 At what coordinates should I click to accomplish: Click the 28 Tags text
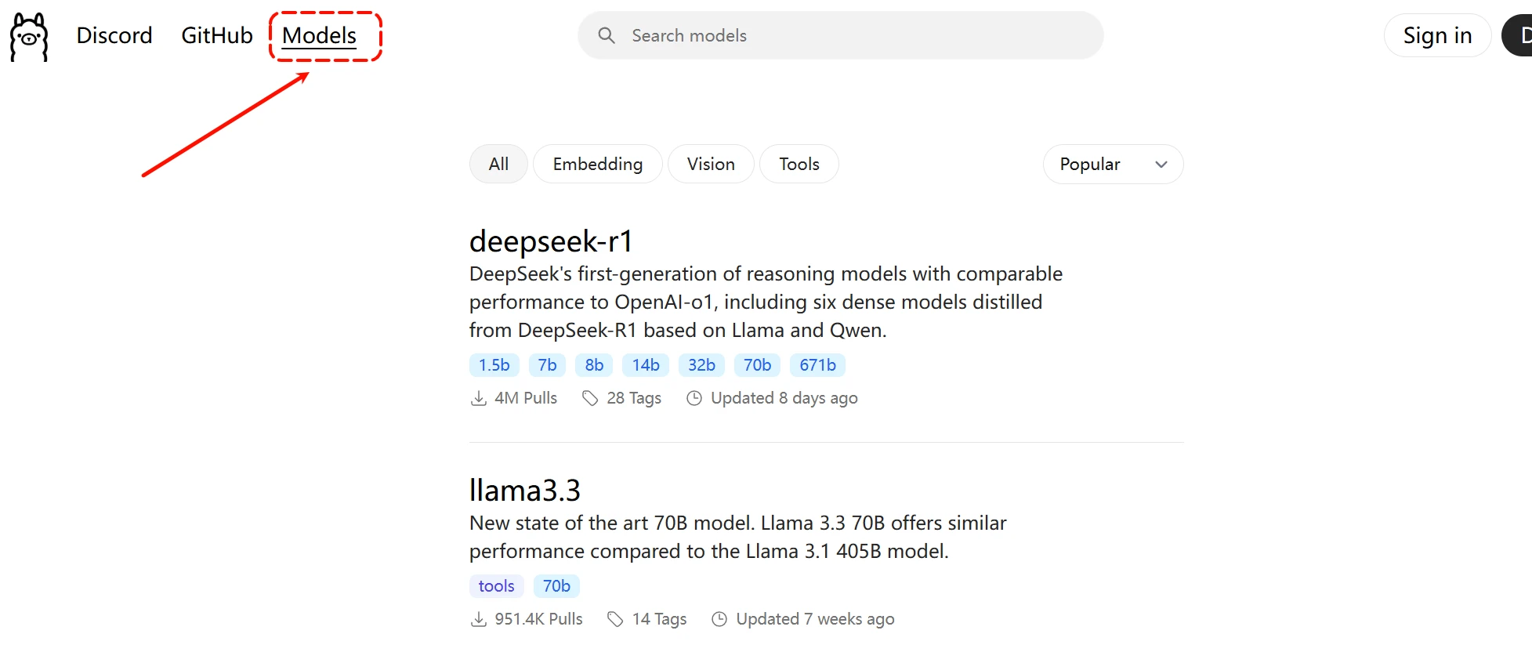pyautogui.click(x=634, y=398)
